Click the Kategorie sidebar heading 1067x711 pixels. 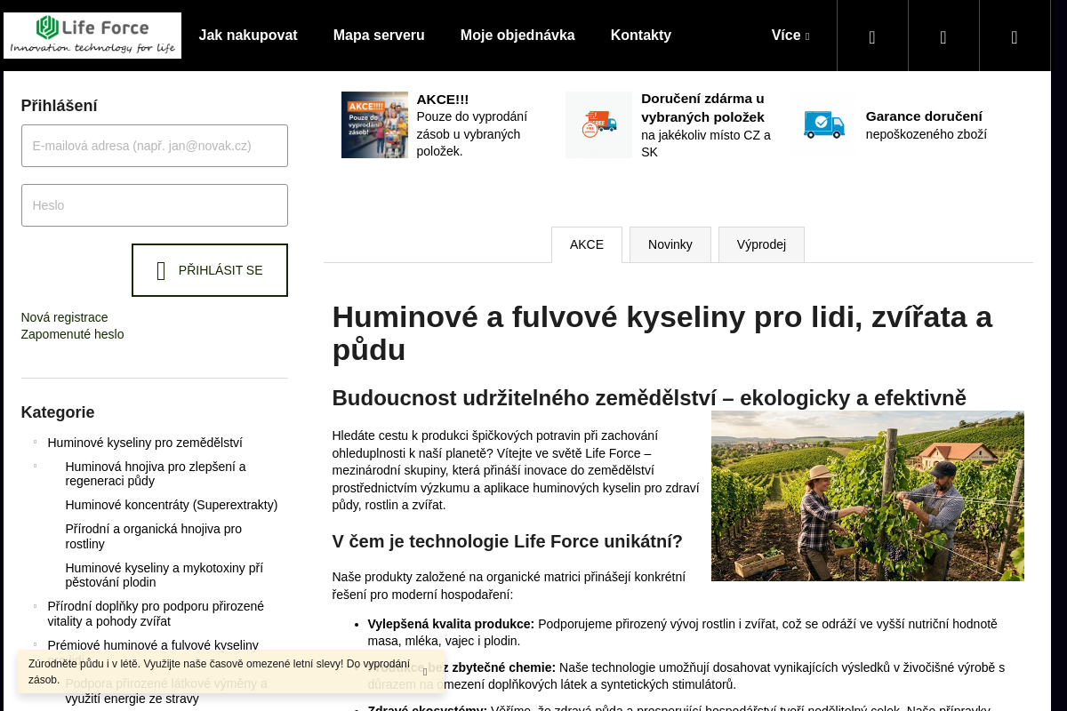coord(58,412)
